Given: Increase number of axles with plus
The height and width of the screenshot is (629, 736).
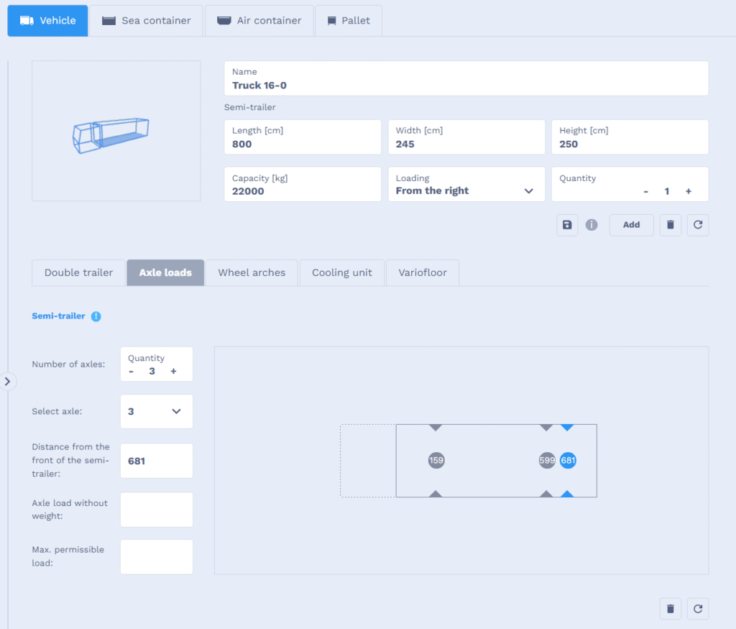Looking at the screenshot, I should [173, 371].
